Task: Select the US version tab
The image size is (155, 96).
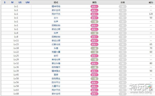Action: click(20, 2)
